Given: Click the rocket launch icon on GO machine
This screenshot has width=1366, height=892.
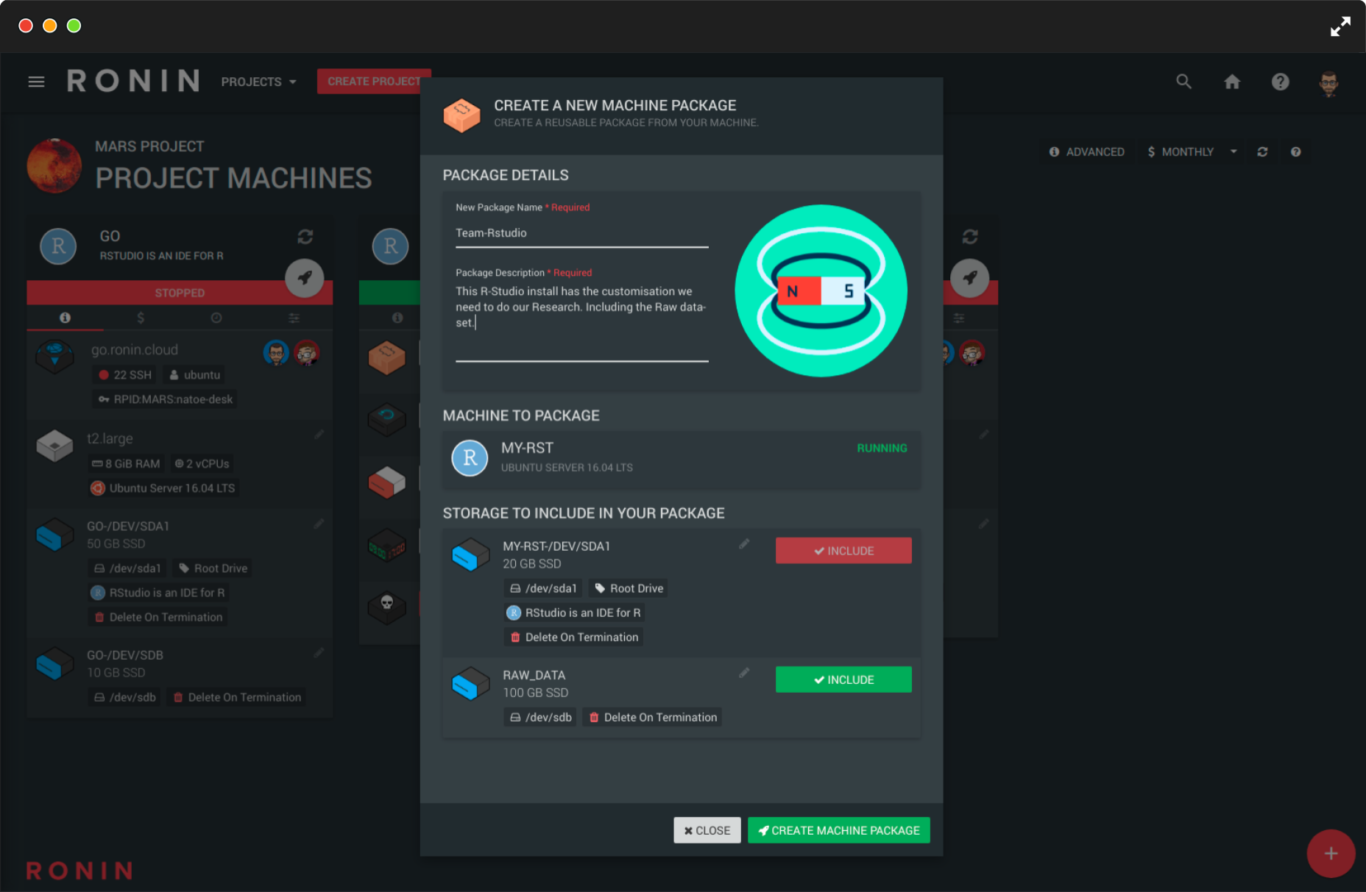Looking at the screenshot, I should coord(305,278).
